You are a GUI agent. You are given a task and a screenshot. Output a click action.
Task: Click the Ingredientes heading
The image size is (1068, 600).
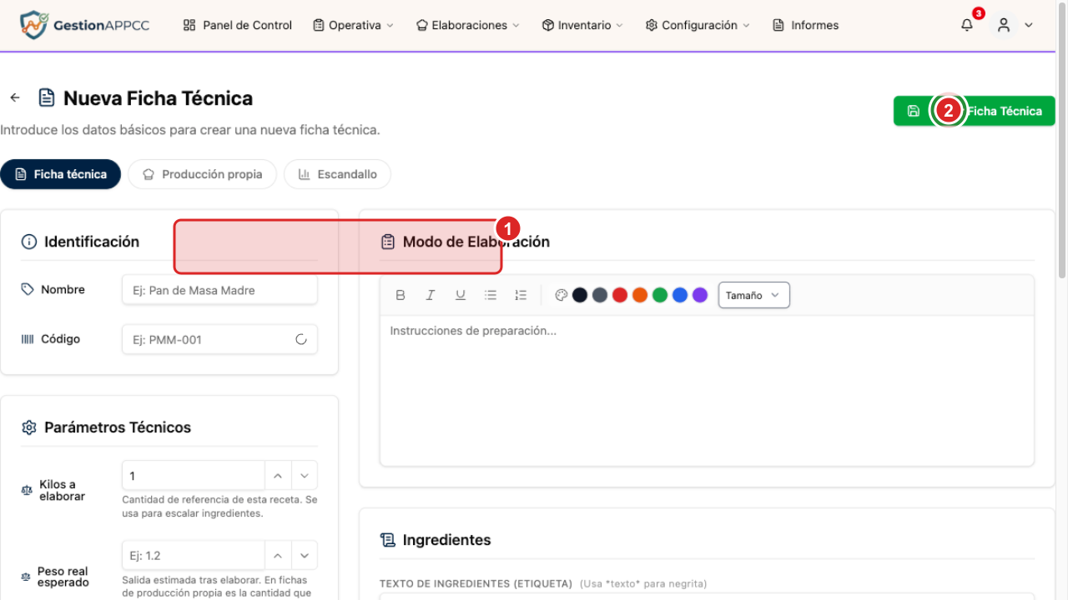(x=446, y=540)
